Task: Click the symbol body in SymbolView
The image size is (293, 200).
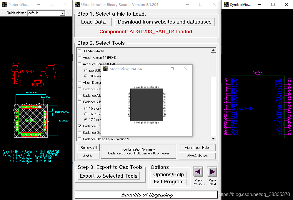Action: point(257,107)
